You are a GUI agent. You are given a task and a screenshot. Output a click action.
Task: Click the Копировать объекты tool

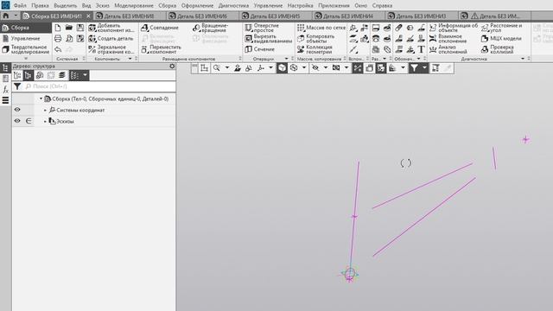click(x=316, y=38)
